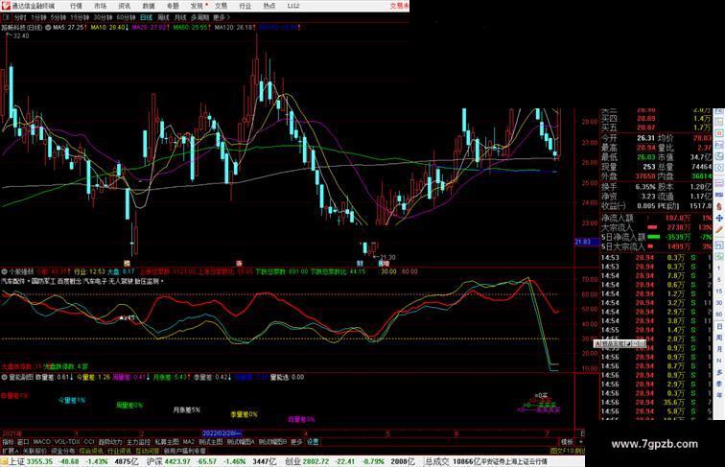Screen dimensions: 725x467
Task: Click sidebar 年 yearly shortcut
Action: click(x=719, y=395)
